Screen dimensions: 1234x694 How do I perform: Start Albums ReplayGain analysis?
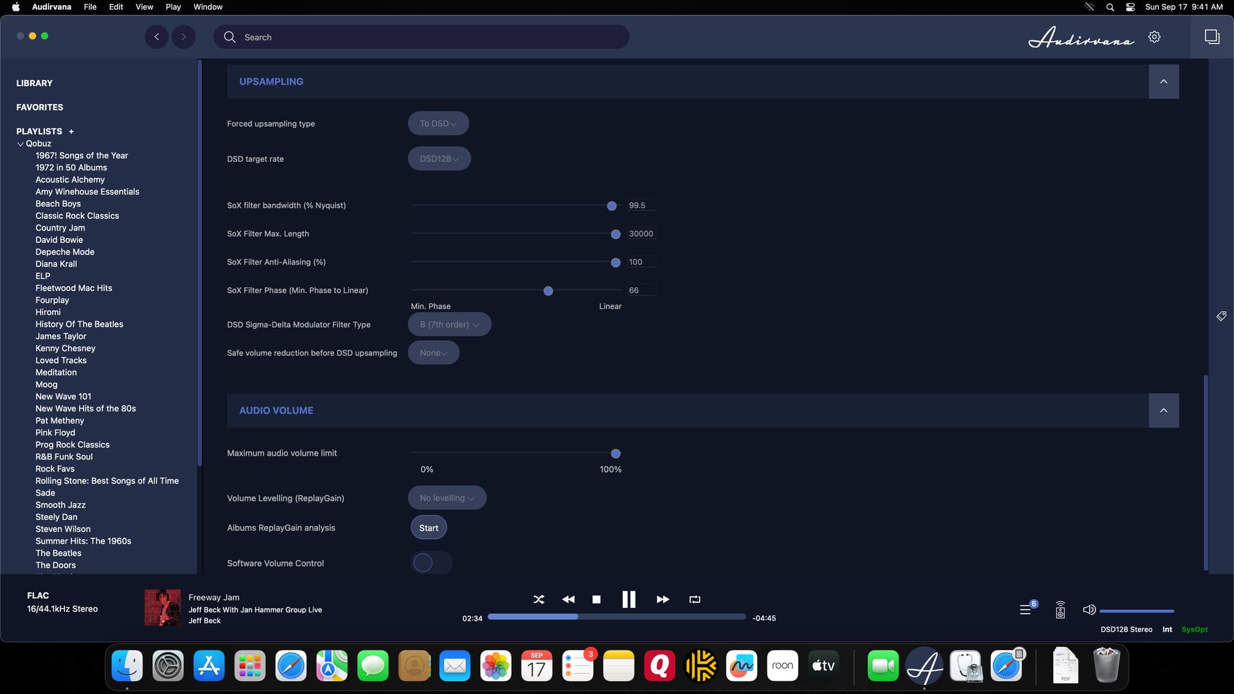tap(429, 528)
